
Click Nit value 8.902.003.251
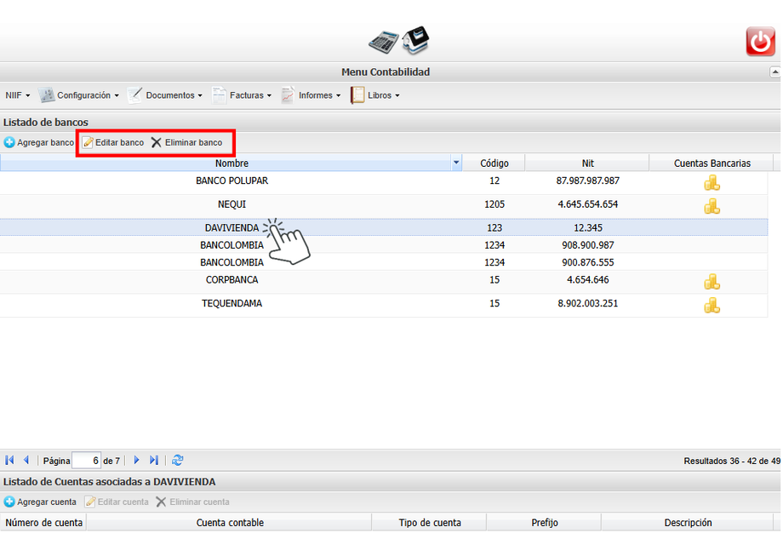coord(588,303)
